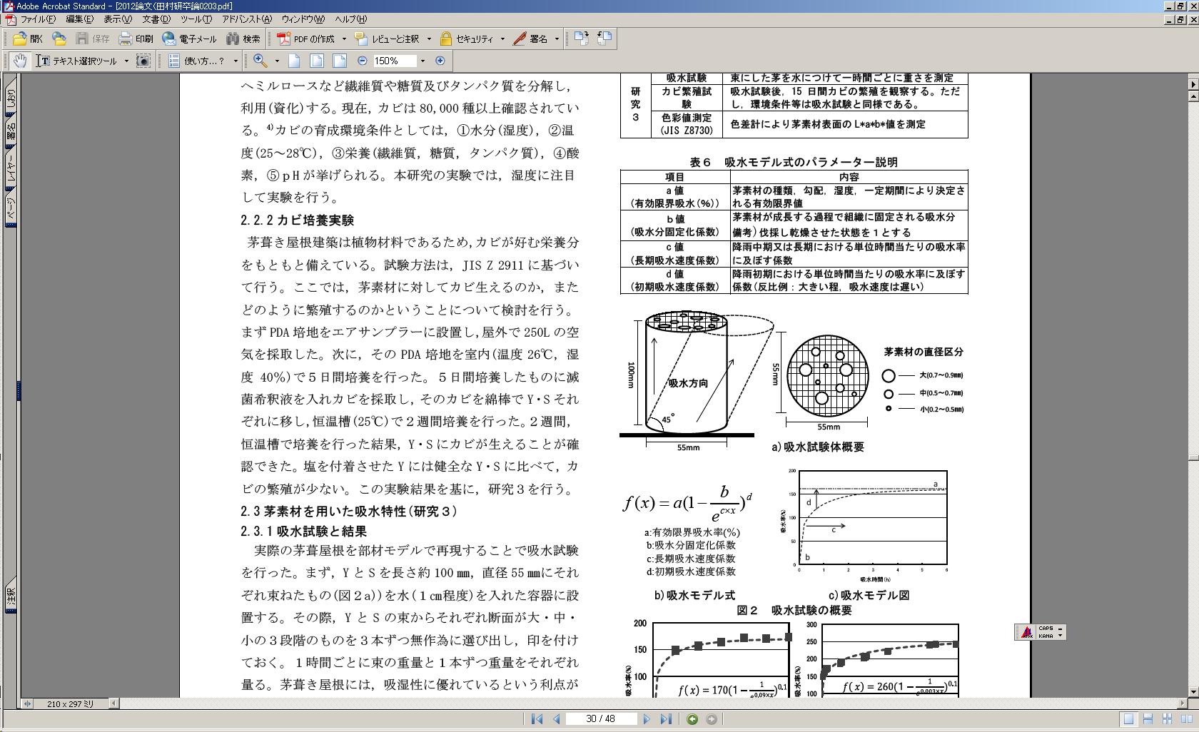Expand the text selection tool dropdown
Viewport: 1199px width, 732px height.
[x=126, y=61]
